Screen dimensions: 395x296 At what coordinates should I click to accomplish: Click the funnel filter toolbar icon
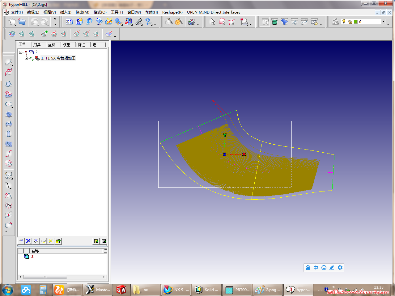[99, 22]
